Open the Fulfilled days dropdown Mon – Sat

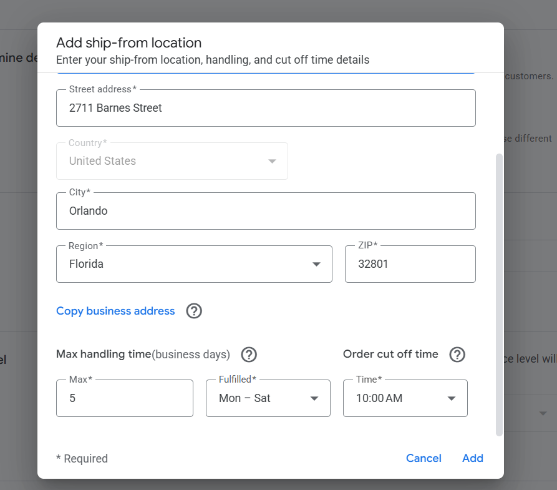(x=268, y=398)
